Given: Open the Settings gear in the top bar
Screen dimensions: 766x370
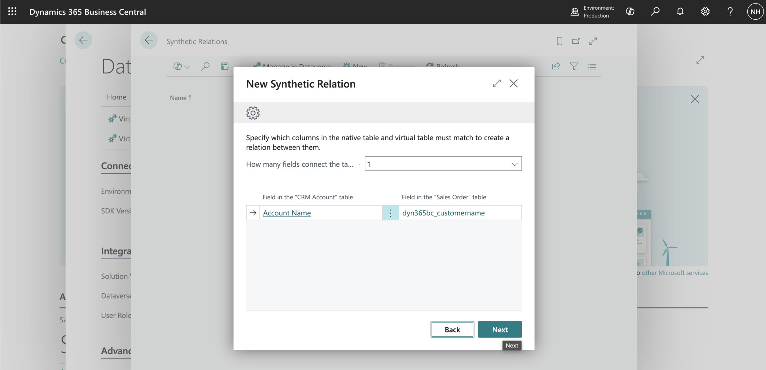Looking at the screenshot, I should 705,12.
